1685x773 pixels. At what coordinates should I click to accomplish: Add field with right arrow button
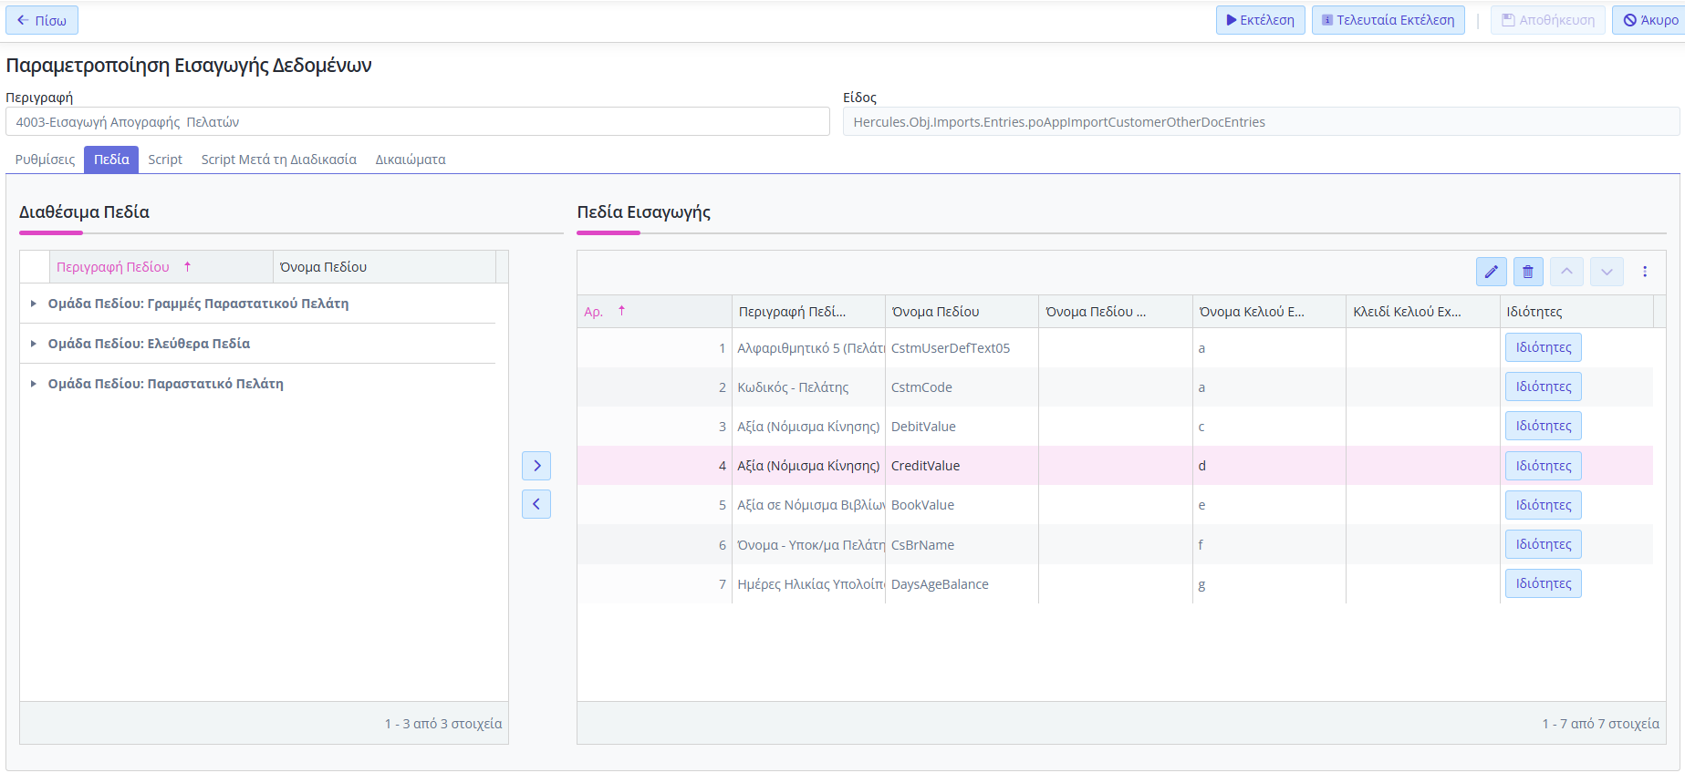[x=536, y=466]
